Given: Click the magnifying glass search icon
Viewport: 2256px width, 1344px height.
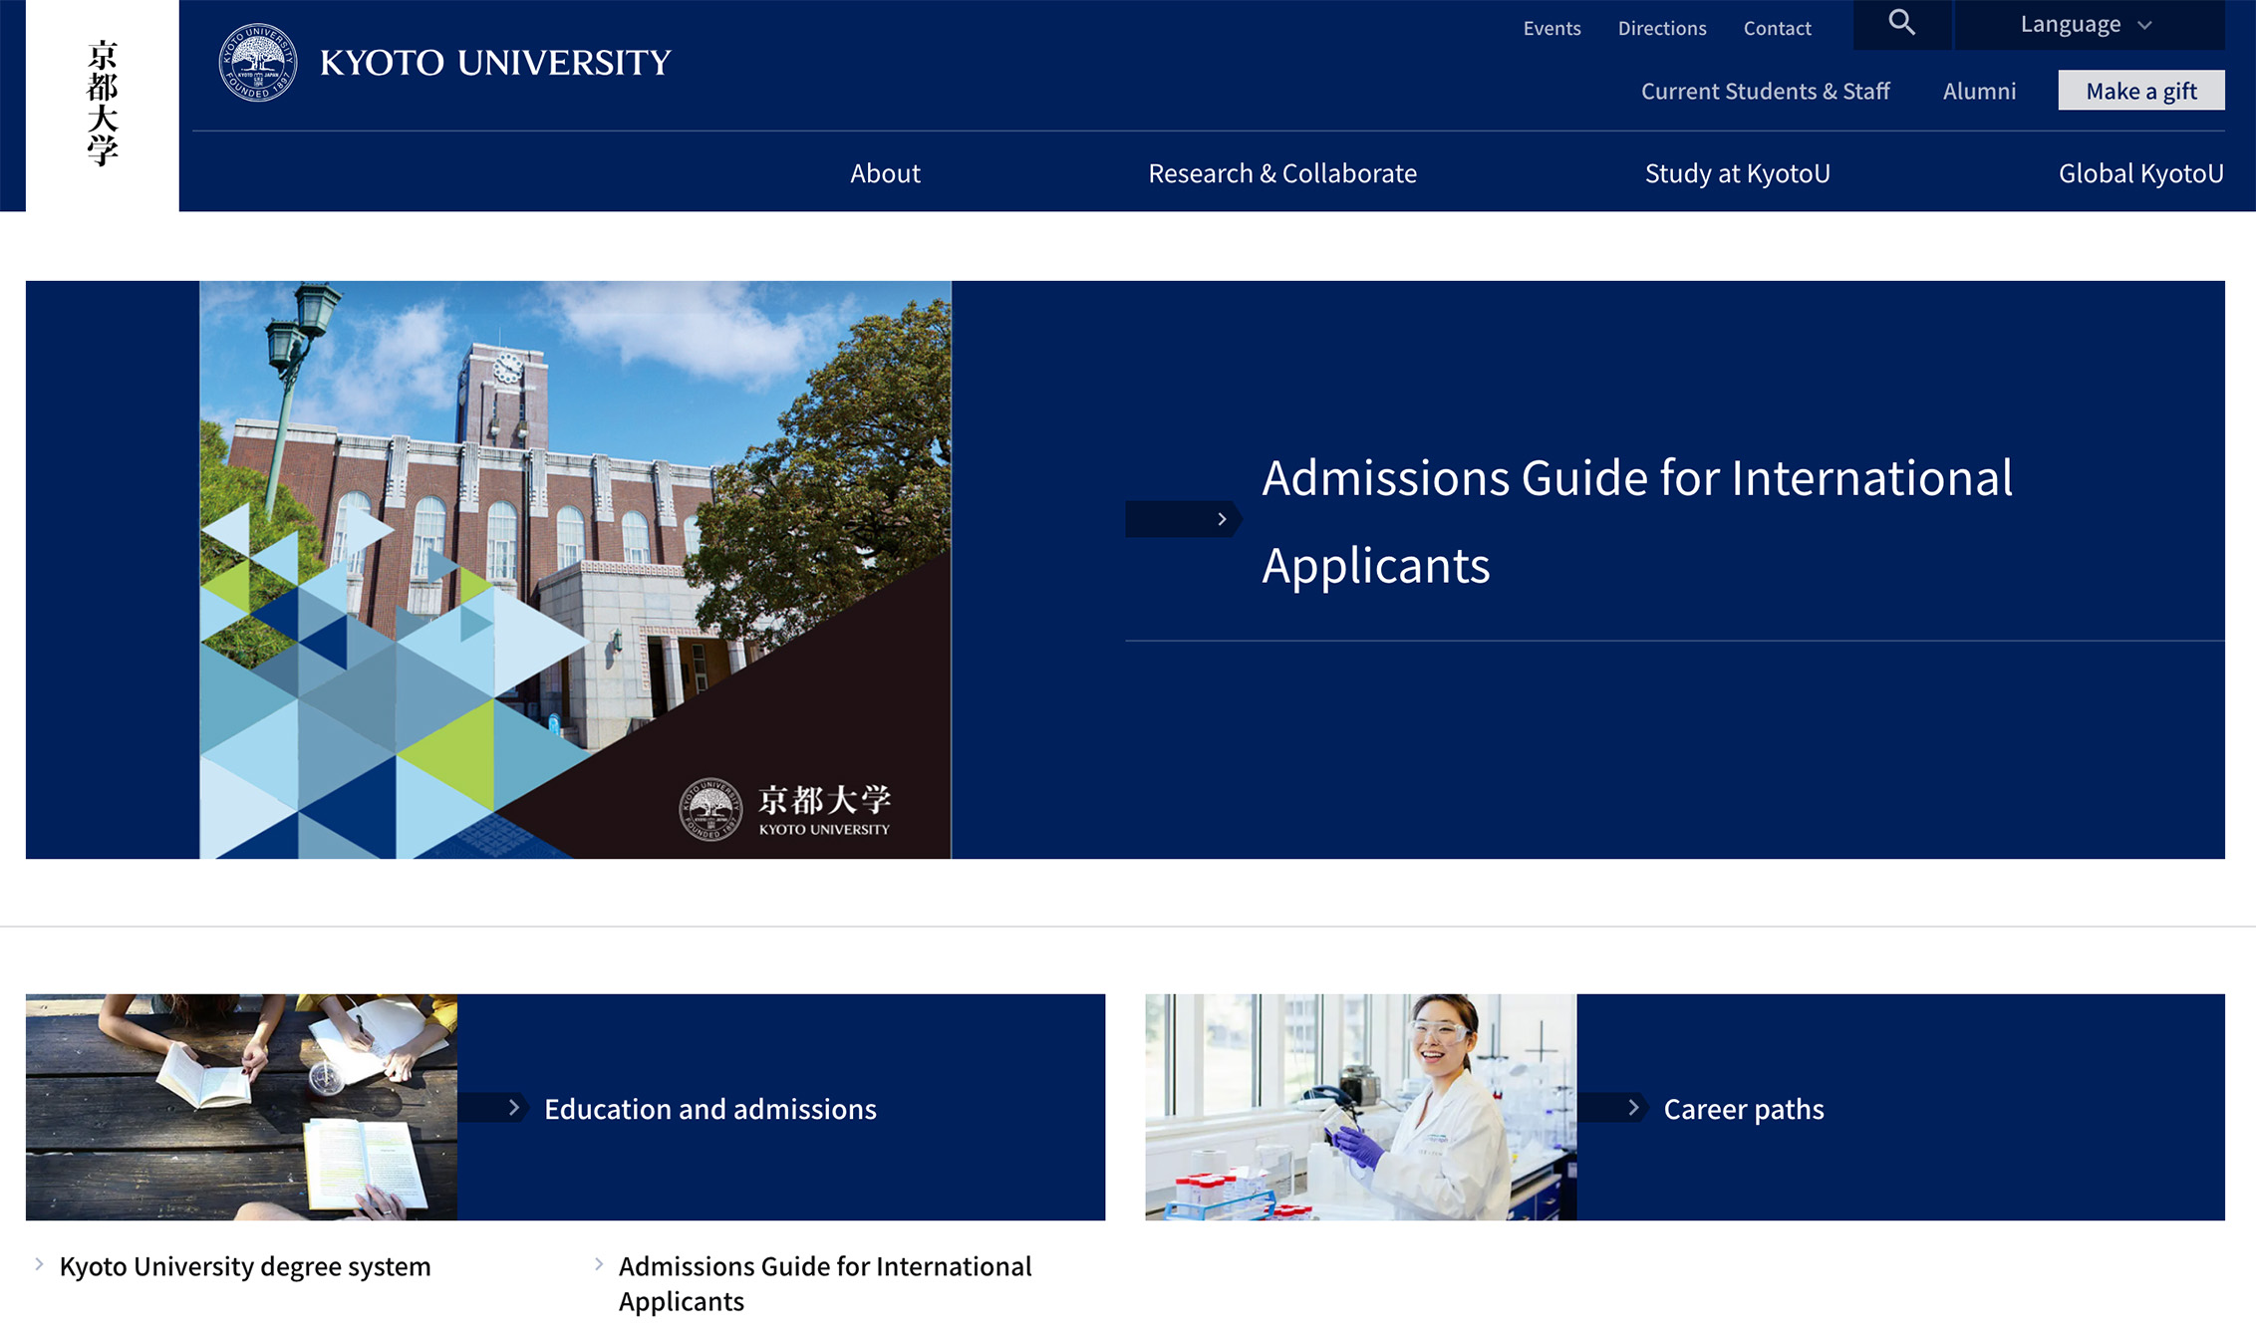Looking at the screenshot, I should click(1901, 23).
